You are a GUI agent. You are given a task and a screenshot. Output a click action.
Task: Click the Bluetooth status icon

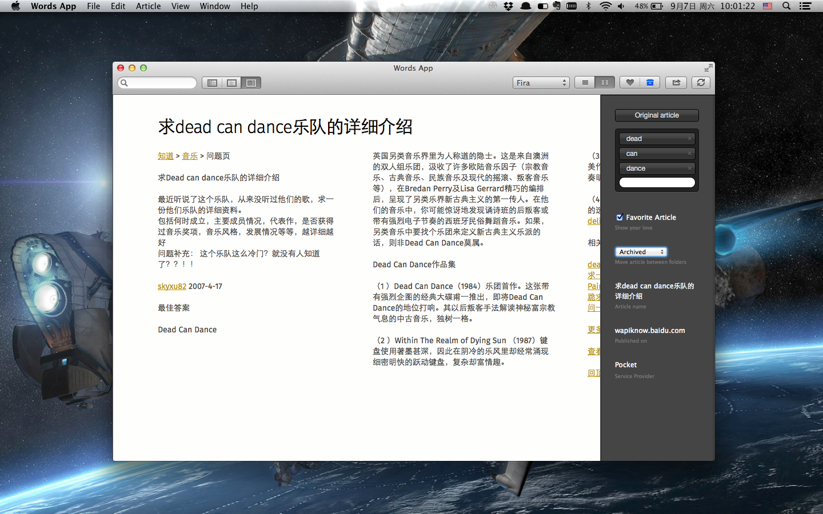click(x=588, y=6)
